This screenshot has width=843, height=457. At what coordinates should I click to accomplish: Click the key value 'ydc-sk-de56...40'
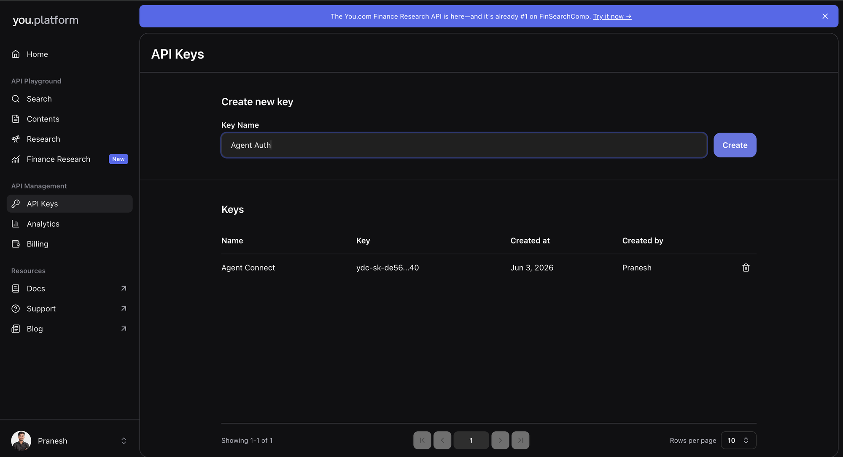pyautogui.click(x=388, y=268)
